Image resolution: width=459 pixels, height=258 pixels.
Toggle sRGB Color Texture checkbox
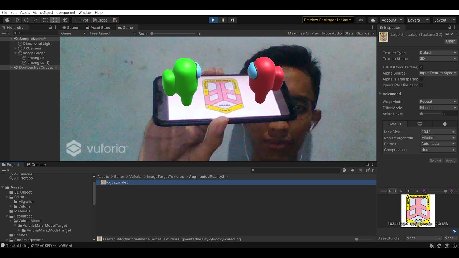pyautogui.click(x=421, y=67)
